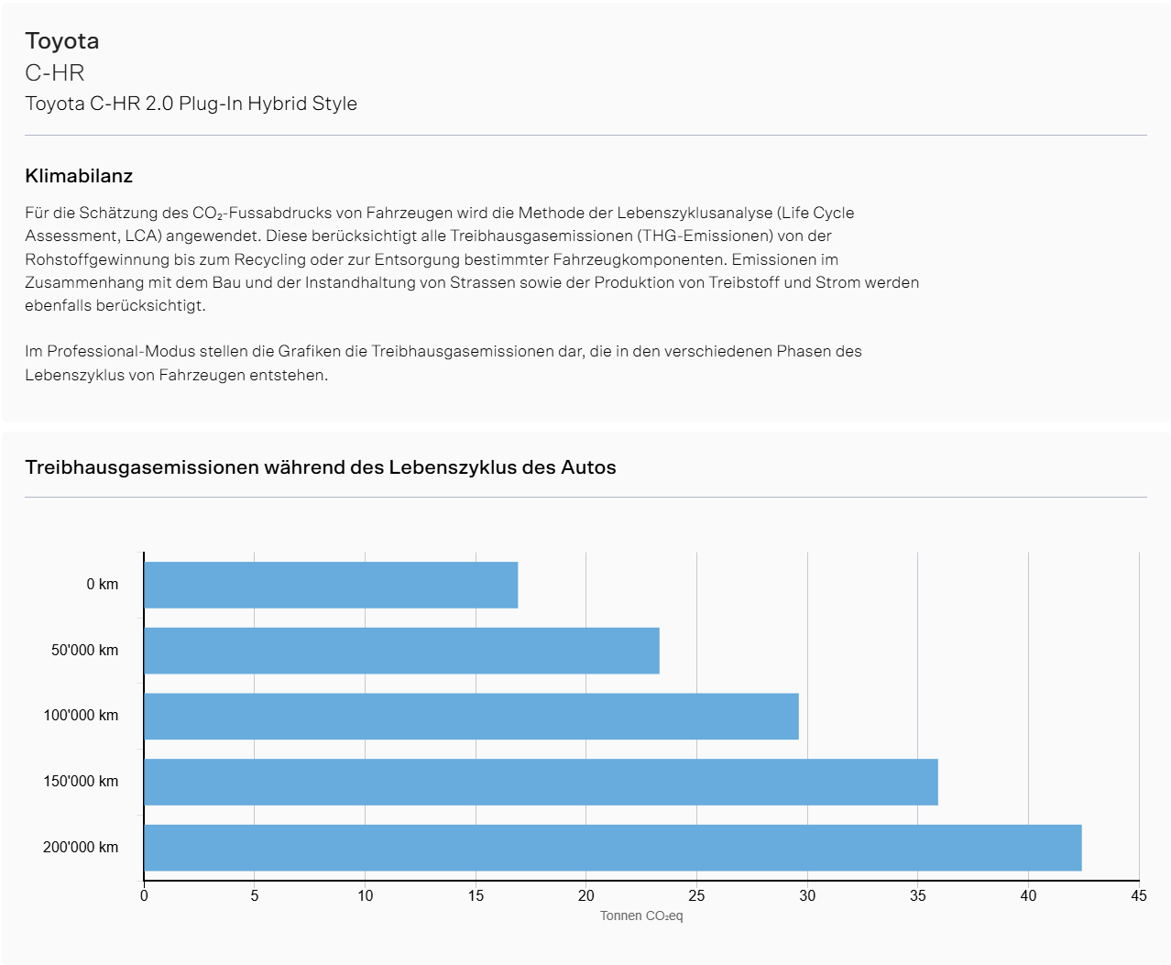Click the 'Treibhausgasemissionen während des Lebenszyklus' heading
The image size is (1171, 965).
pos(321,467)
